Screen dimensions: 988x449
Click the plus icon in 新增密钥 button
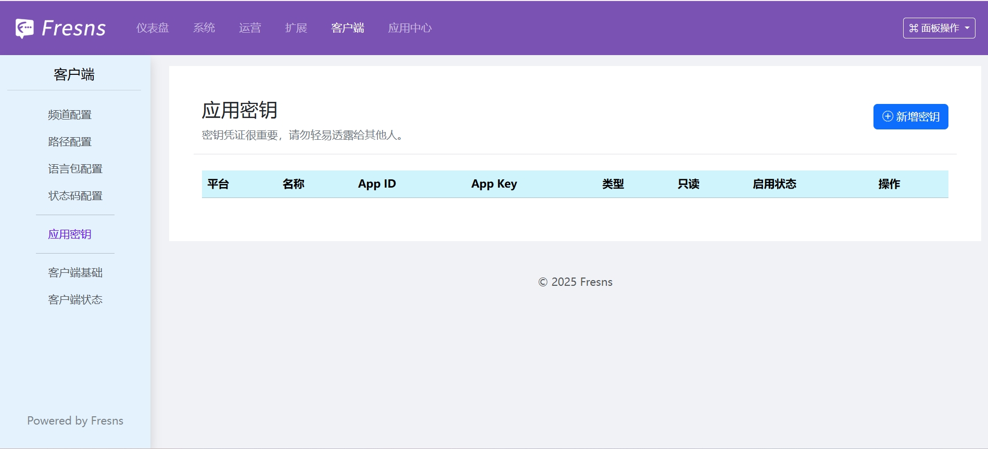click(888, 116)
